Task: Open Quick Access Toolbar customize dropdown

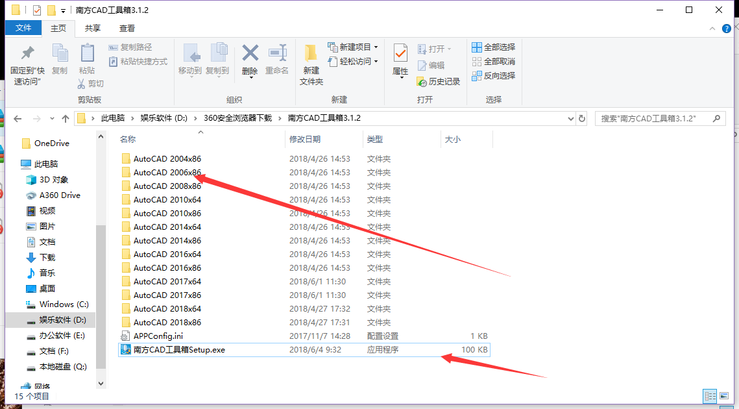Action: pyautogui.click(x=63, y=10)
